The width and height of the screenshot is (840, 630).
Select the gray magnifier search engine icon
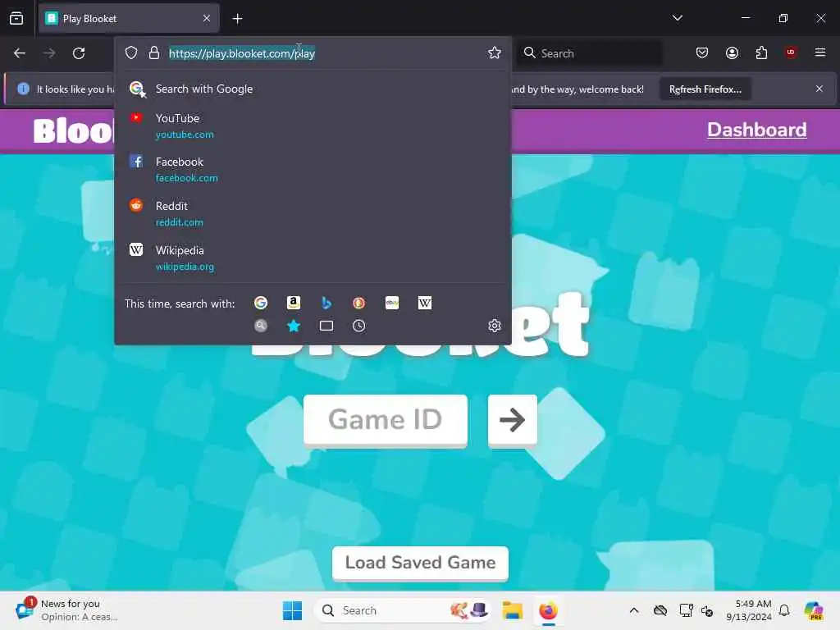coord(261,326)
